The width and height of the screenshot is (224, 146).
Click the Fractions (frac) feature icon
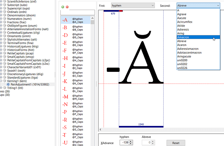5,22
